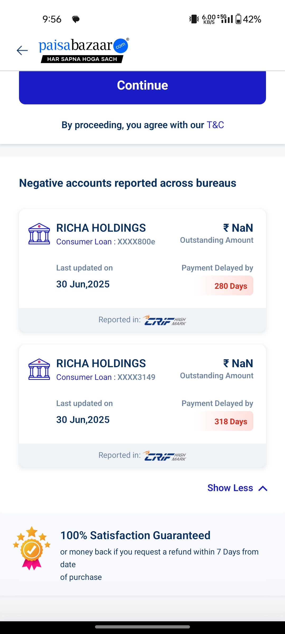
Task: Tap the Show Less chevron arrow
Action: (263, 488)
